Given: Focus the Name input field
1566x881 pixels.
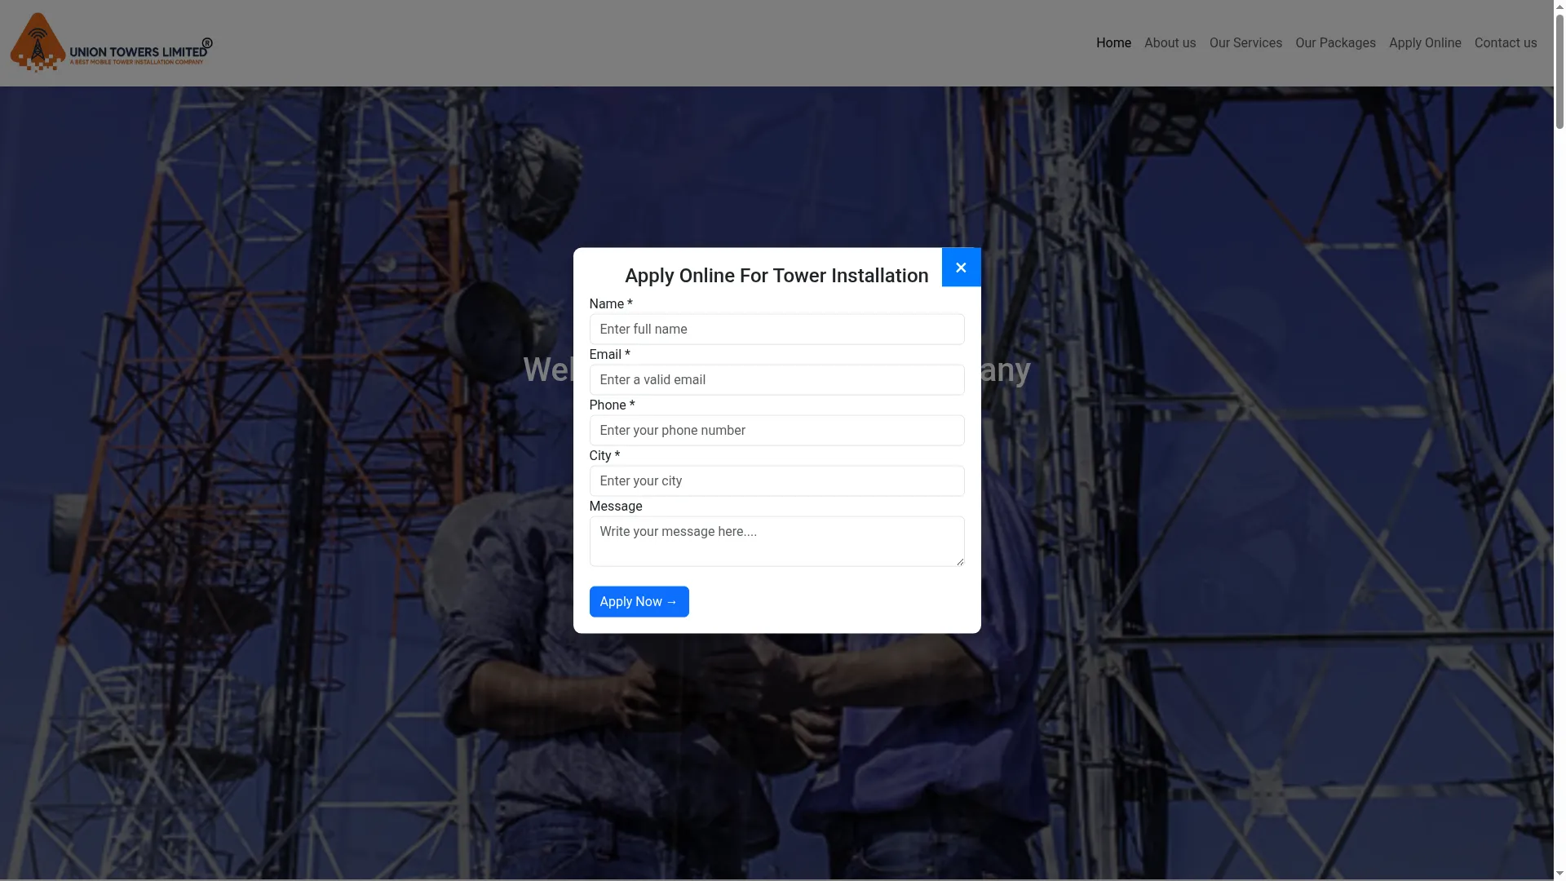Looking at the screenshot, I should point(776,330).
